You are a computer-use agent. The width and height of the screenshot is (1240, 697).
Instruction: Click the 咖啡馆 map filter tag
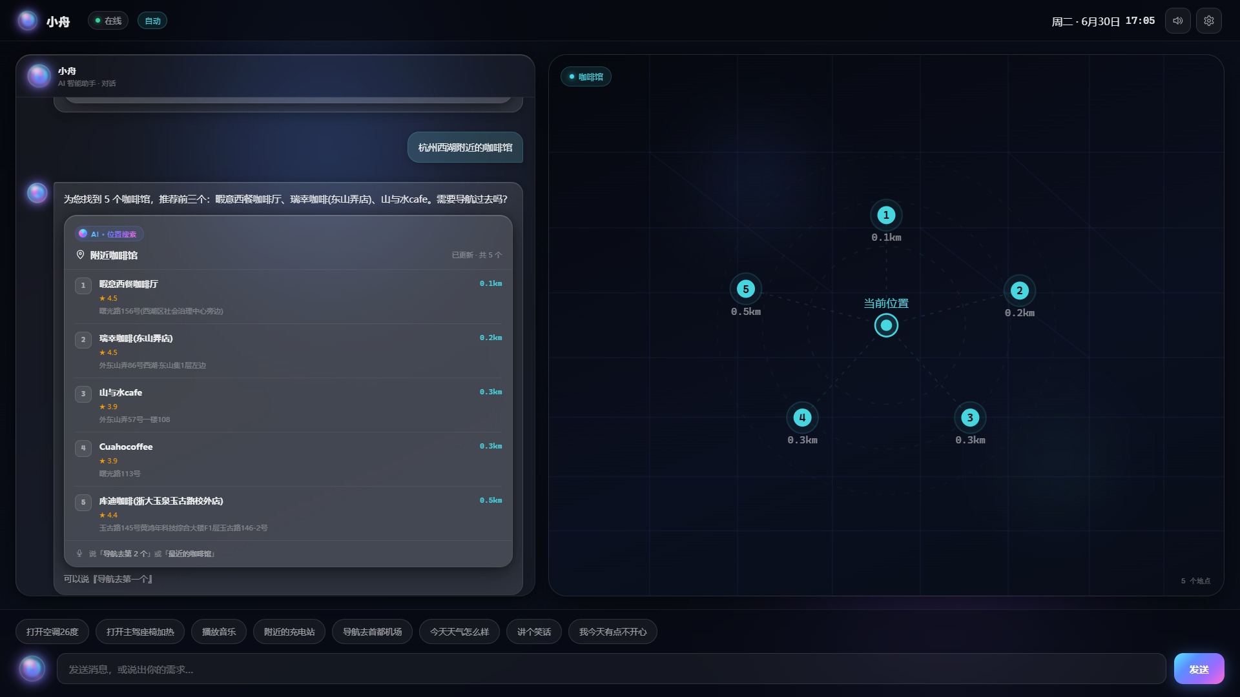[586, 77]
